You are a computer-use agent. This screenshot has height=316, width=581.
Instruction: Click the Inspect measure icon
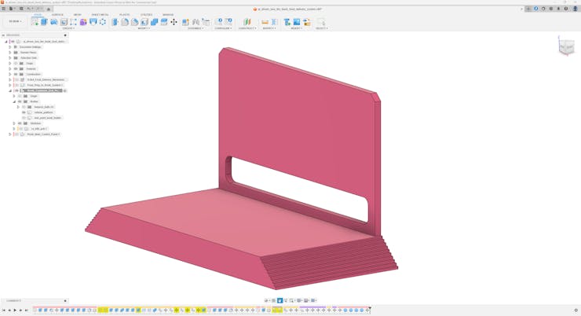(265, 22)
